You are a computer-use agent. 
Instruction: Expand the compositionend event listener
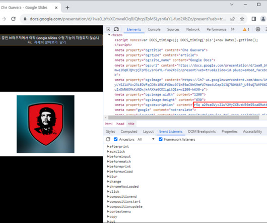108,196
